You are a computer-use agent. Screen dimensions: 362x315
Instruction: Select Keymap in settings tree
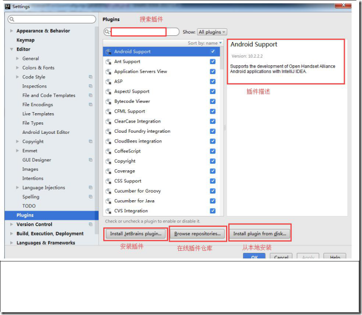[26, 40]
